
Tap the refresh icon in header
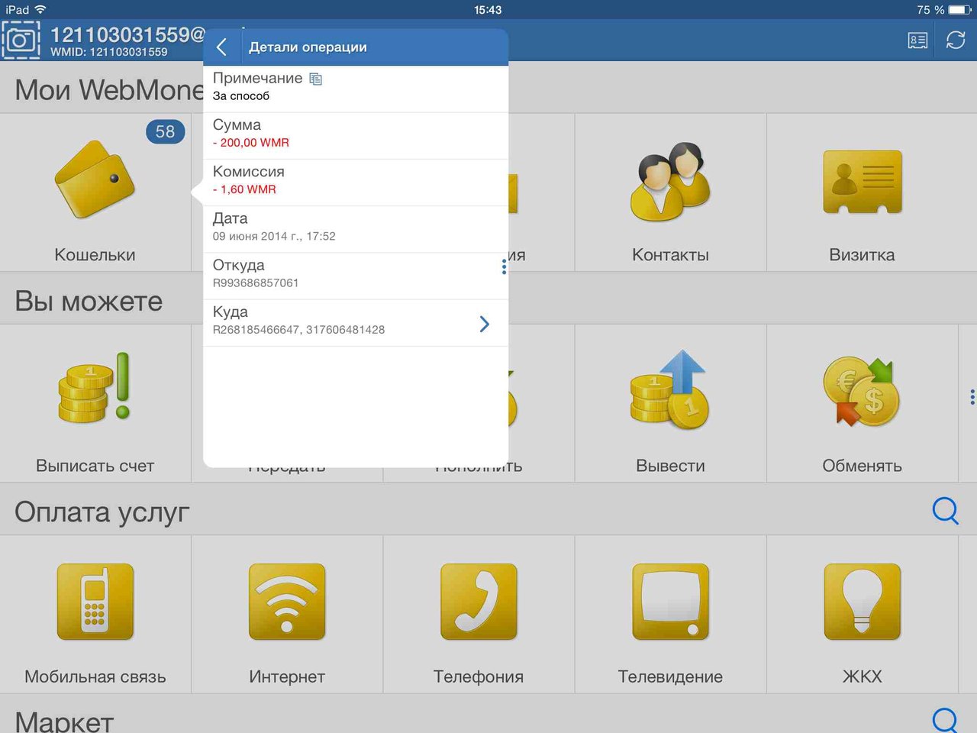[956, 40]
